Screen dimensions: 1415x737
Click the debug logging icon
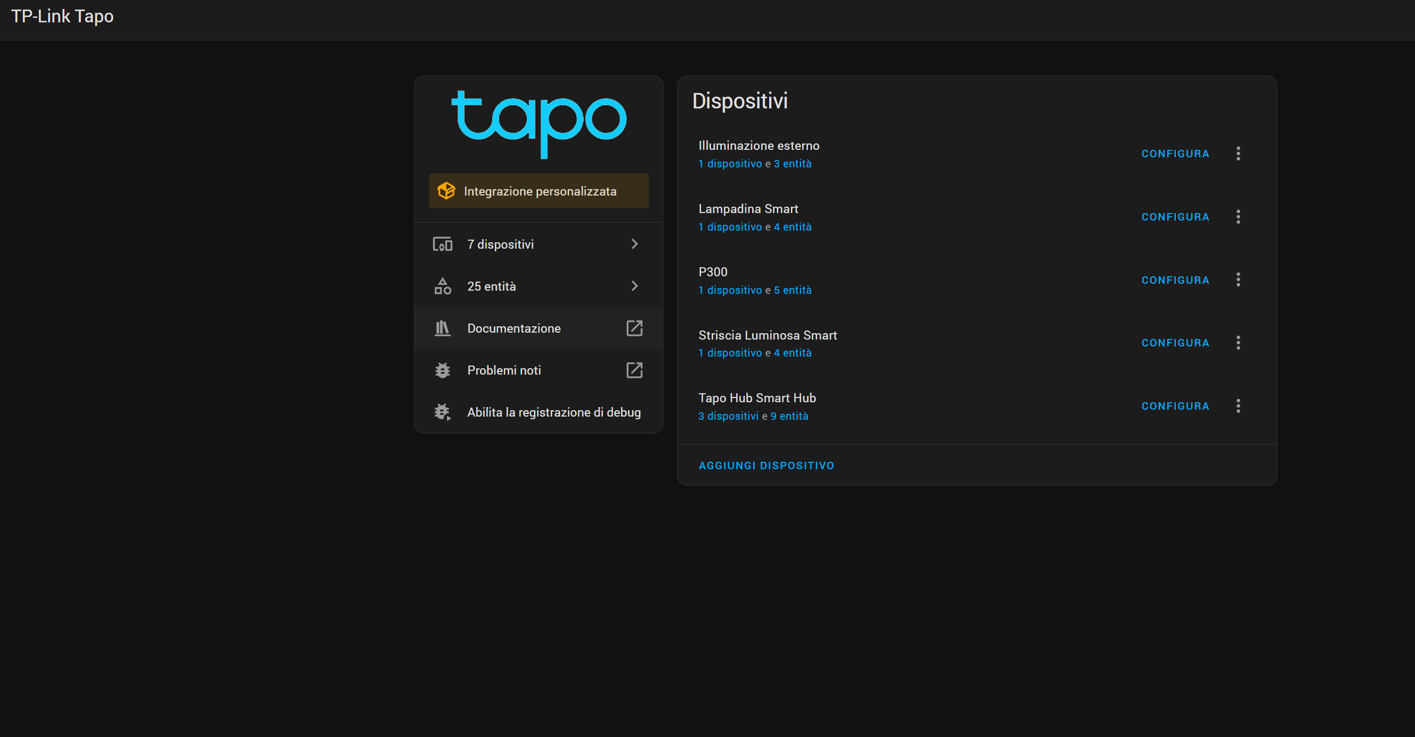[x=442, y=411]
